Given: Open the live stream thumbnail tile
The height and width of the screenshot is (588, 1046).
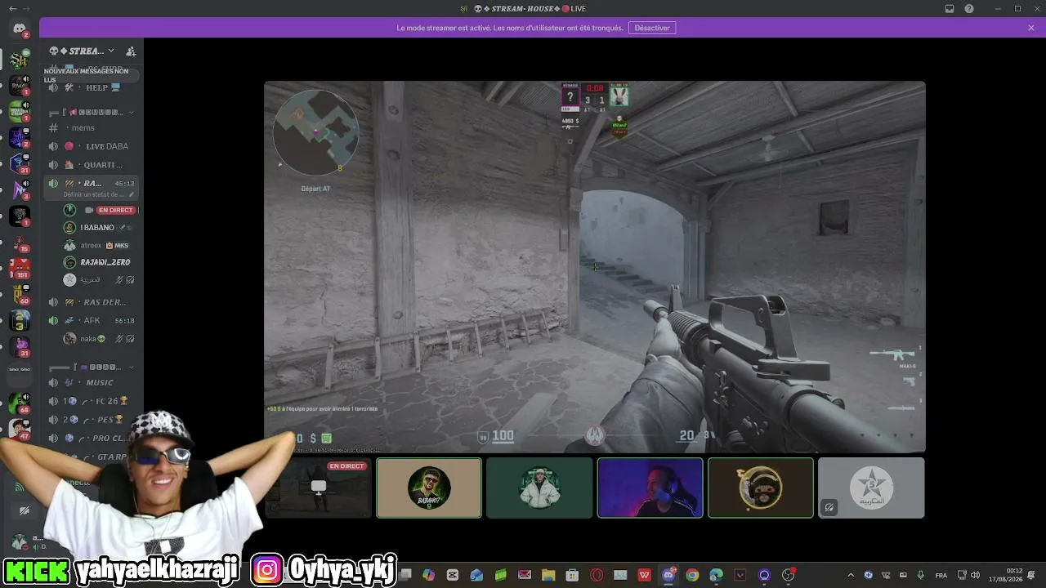Looking at the screenshot, I should point(318,488).
